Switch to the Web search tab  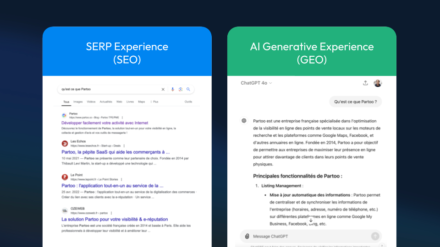pyautogui.click(x=119, y=102)
